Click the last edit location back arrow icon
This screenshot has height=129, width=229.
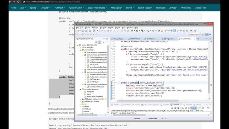coord(88,34)
